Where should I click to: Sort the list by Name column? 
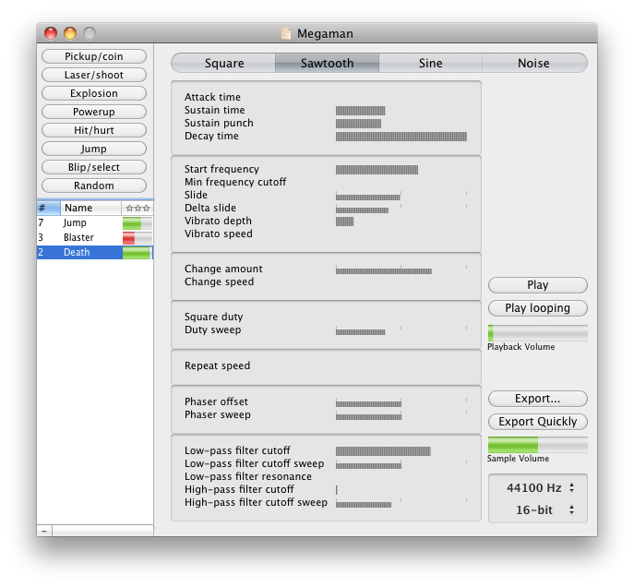[x=90, y=209]
